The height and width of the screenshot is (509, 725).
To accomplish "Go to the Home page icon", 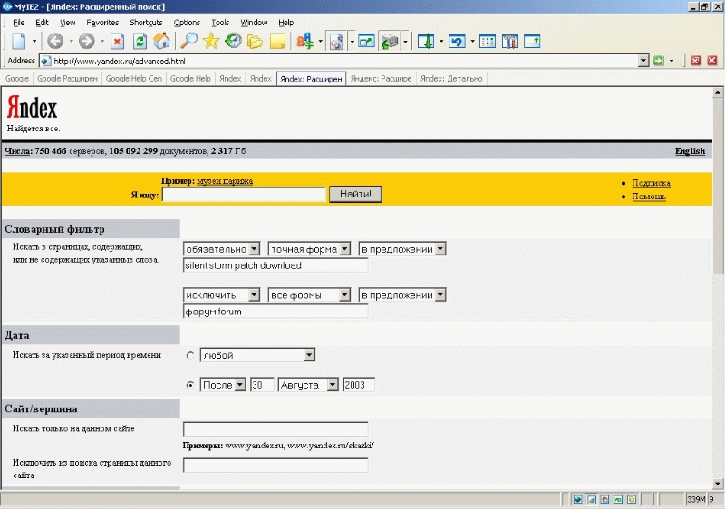I will (162, 41).
